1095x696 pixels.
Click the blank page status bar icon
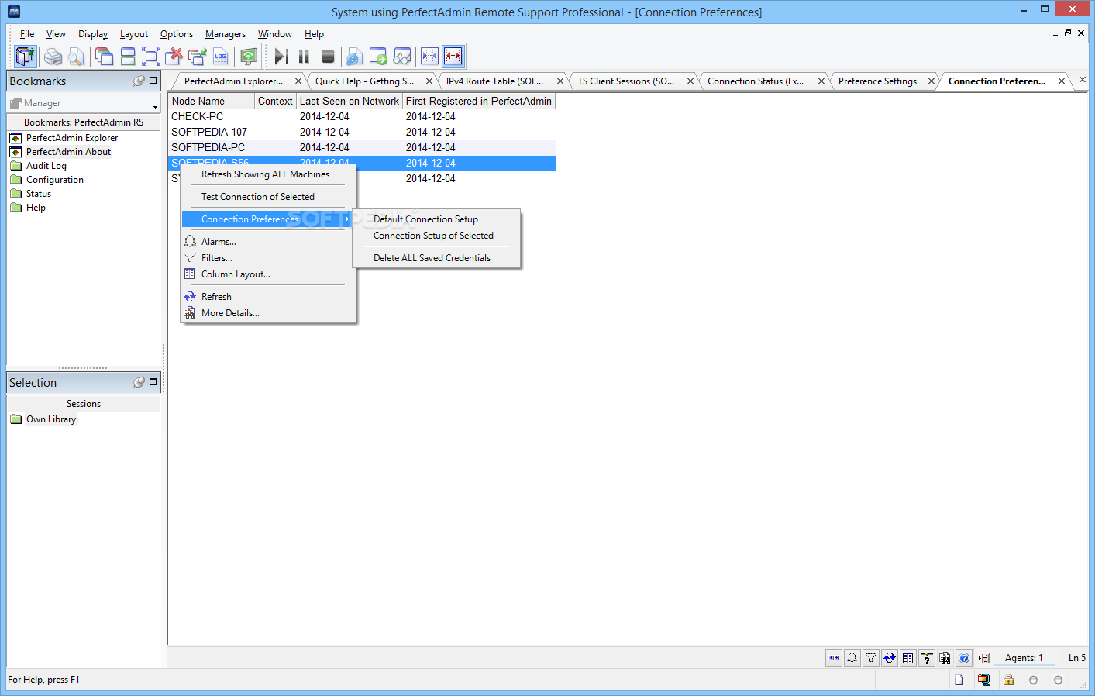[x=959, y=680]
